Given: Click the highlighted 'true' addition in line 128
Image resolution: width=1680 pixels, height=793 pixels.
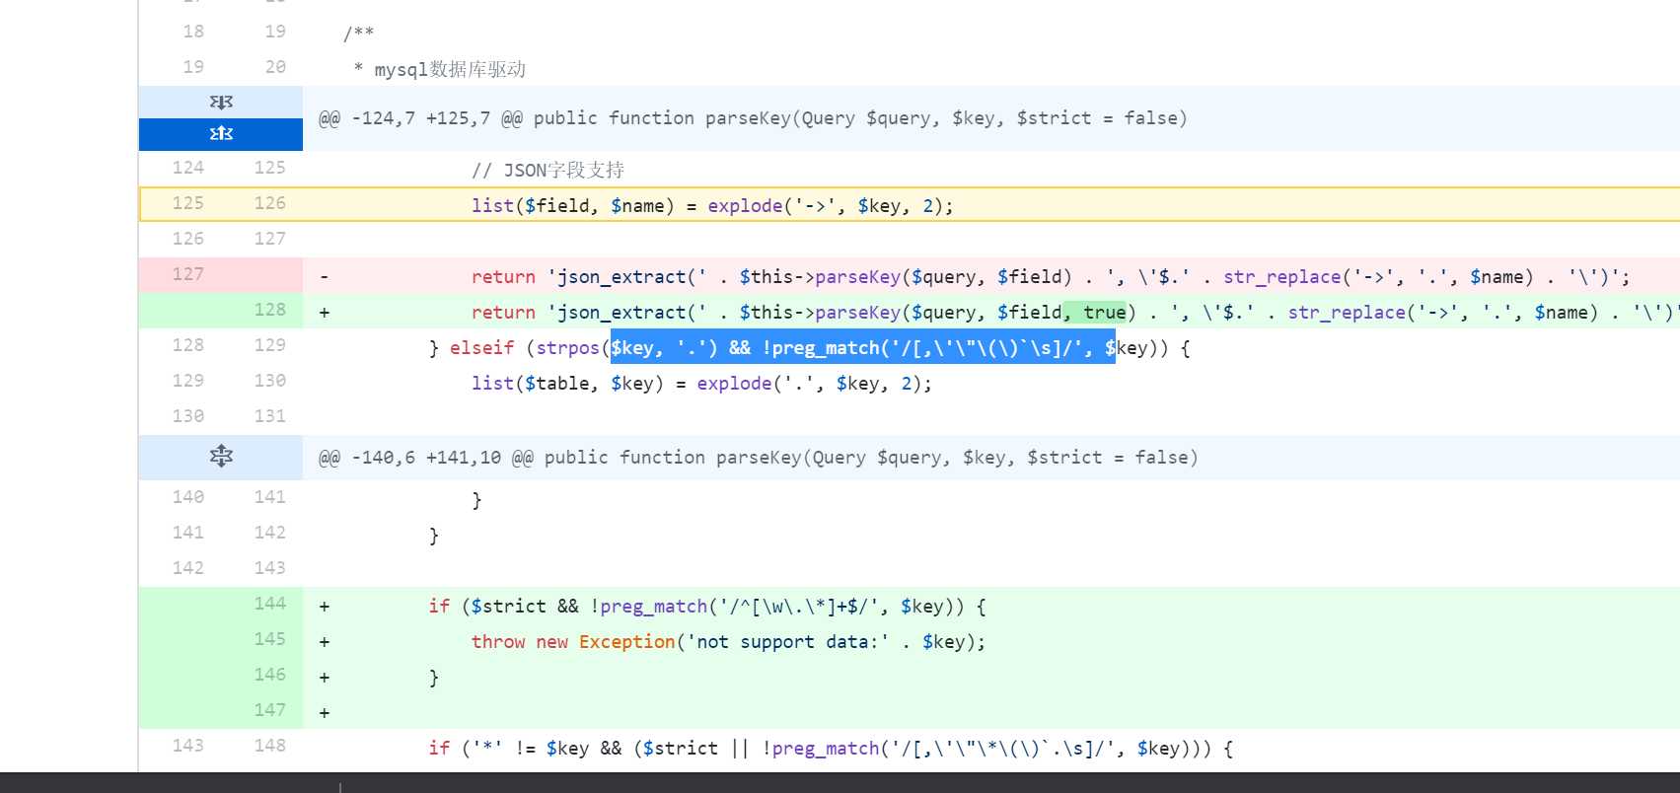Looking at the screenshot, I should (x=1095, y=313).
